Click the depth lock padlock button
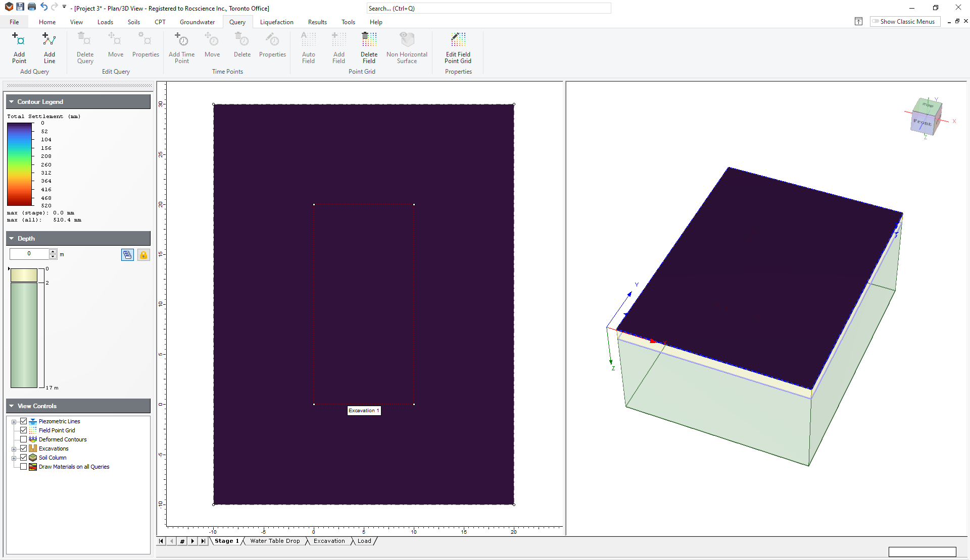This screenshot has width=970, height=560. 143,255
